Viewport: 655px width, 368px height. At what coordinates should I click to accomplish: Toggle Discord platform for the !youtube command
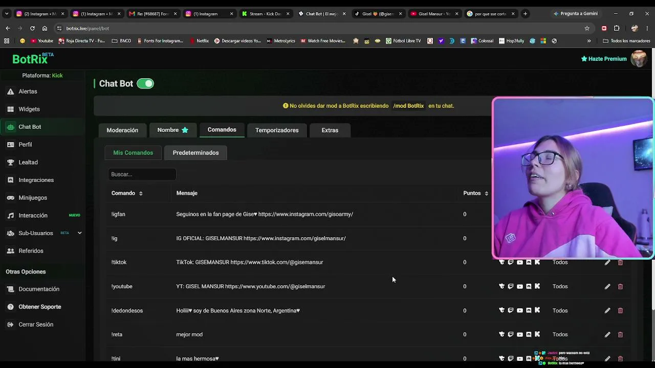click(529, 287)
